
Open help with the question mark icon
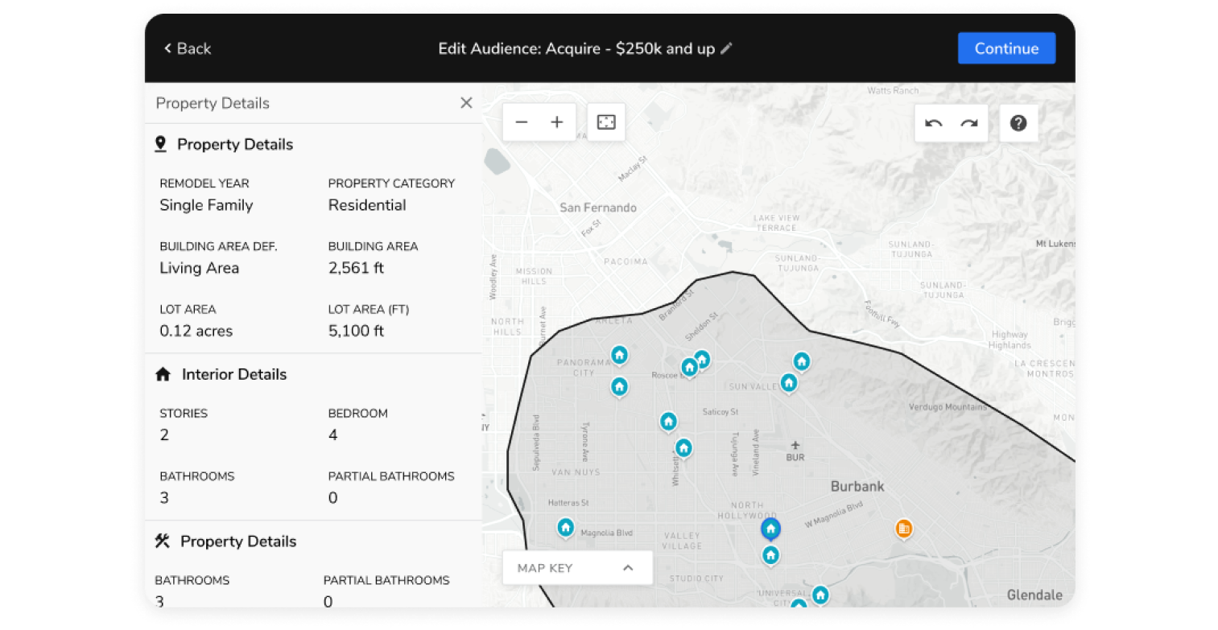coord(1018,123)
